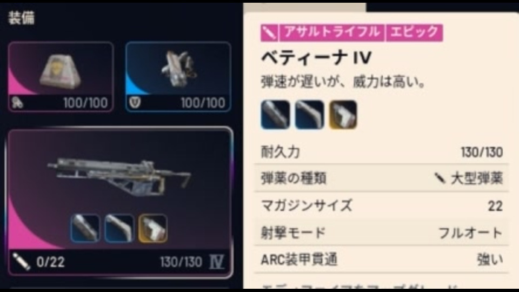
Task: Select the blue shield item slot
Action: [178, 76]
